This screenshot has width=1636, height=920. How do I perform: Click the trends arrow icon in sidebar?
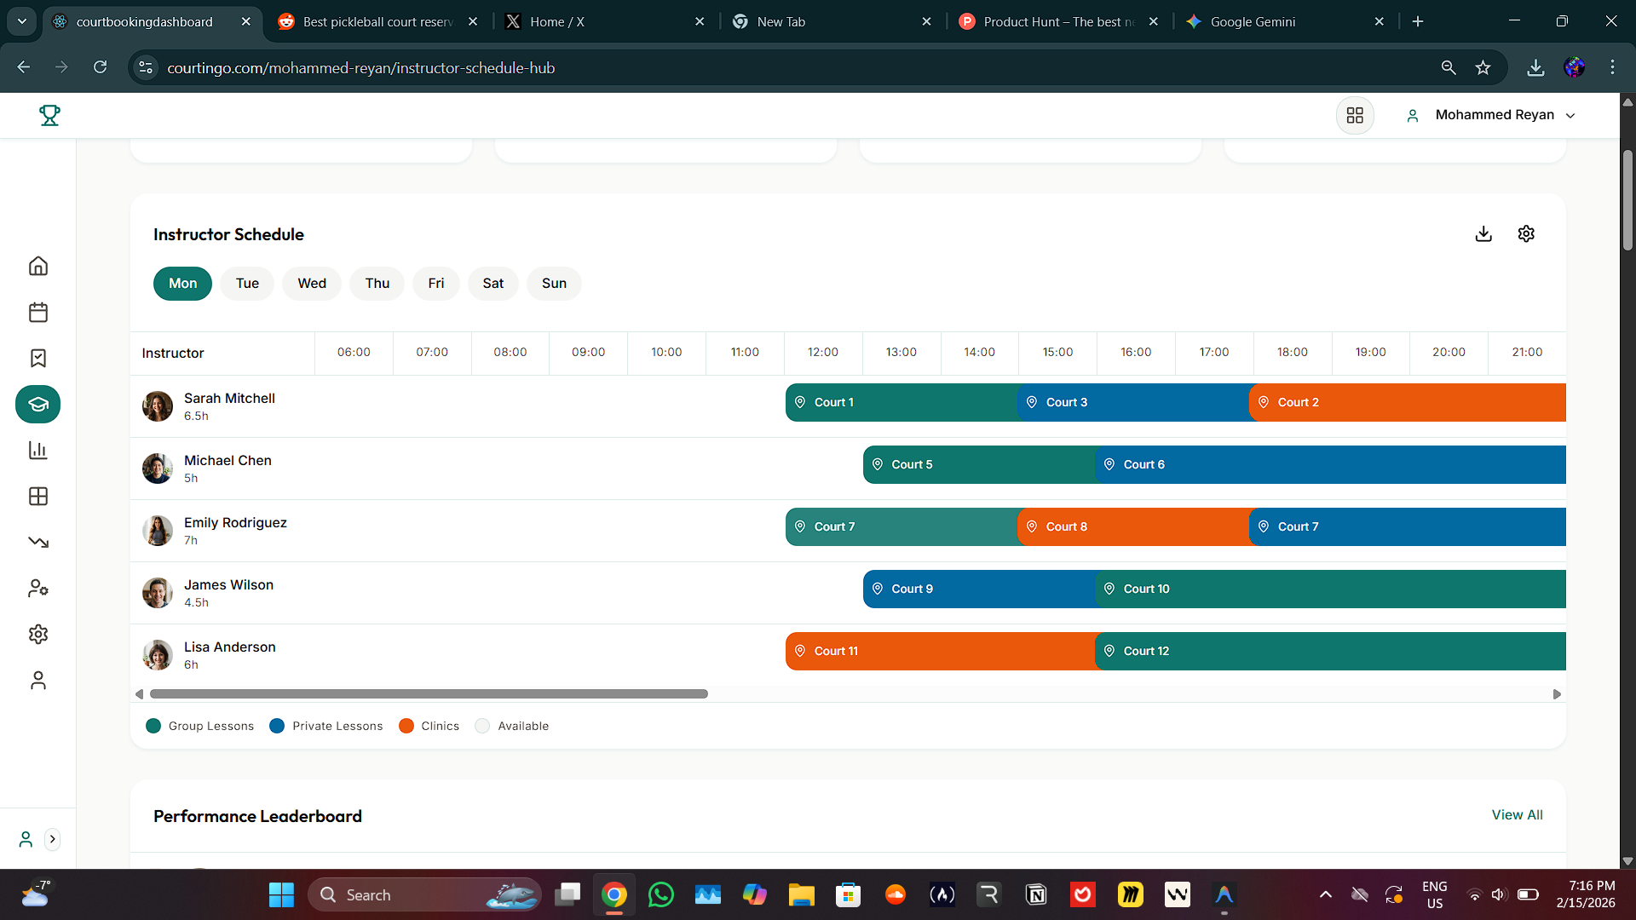(37, 542)
